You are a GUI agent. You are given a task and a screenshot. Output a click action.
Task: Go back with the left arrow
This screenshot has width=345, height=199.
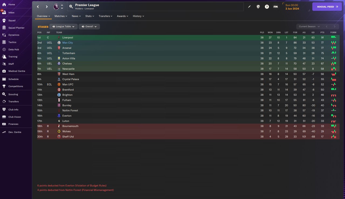pyautogui.click(x=38, y=7)
